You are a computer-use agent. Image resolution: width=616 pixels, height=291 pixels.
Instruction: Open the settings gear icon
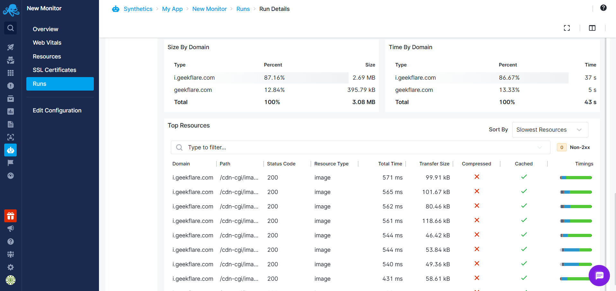coord(11,267)
